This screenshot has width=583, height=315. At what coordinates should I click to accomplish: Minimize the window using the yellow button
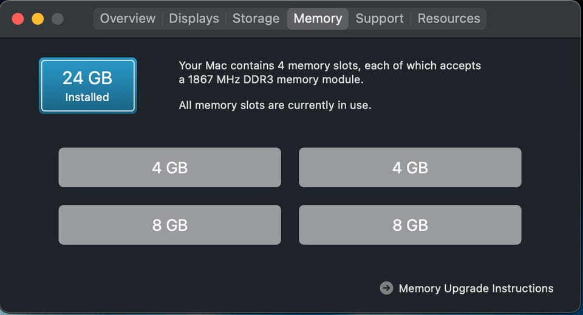click(38, 18)
